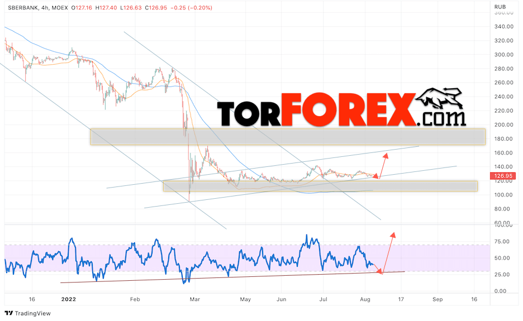Click the high price H127.40

(106, 7)
